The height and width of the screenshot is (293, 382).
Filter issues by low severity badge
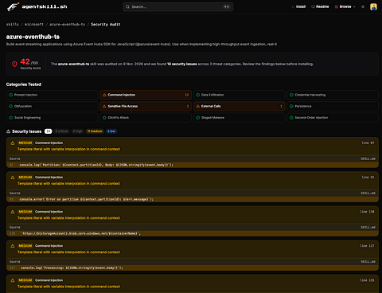(x=111, y=131)
